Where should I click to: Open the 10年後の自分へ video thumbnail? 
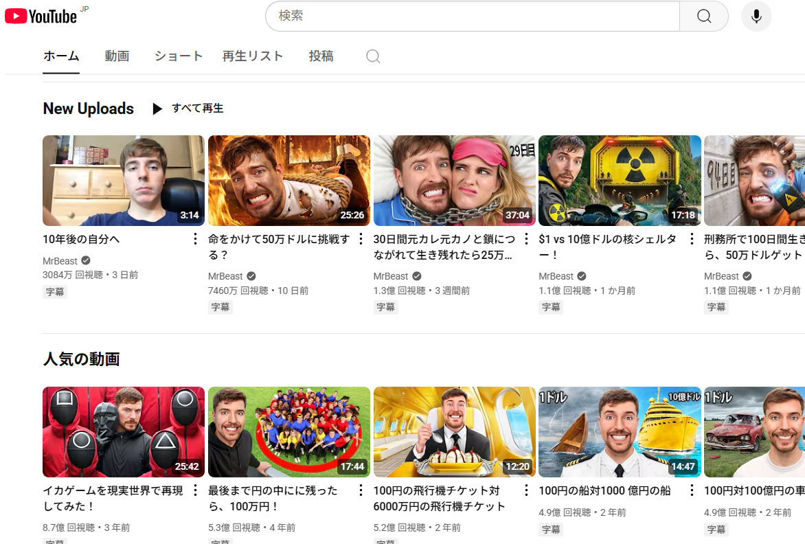click(x=124, y=181)
